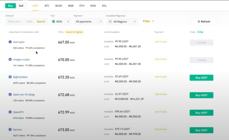Click the globe icon in regions selector

(110, 22)
